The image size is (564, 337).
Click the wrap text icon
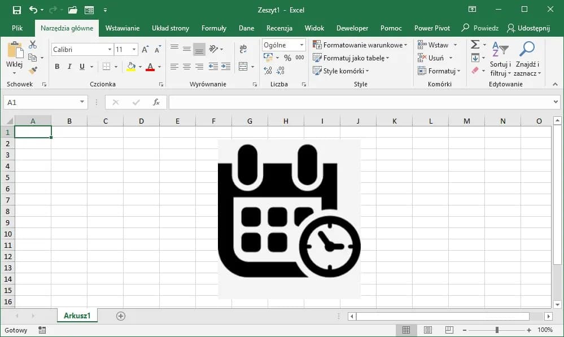(x=243, y=50)
